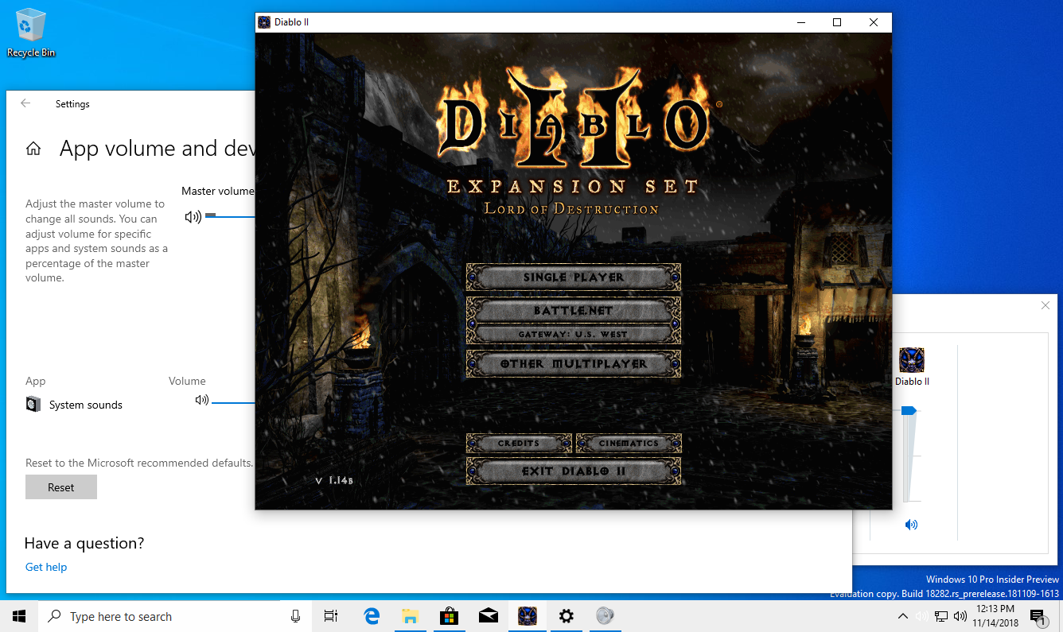Click the Exit Diablo II button
Viewport: 1063px width, 632px height.
click(x=574, y=471)
